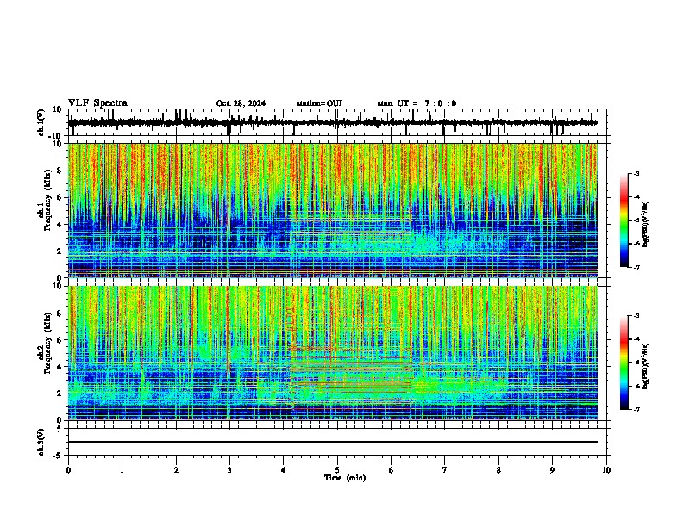
Task: Click the time axis tick label "5"
Action: tap(337, 470)
